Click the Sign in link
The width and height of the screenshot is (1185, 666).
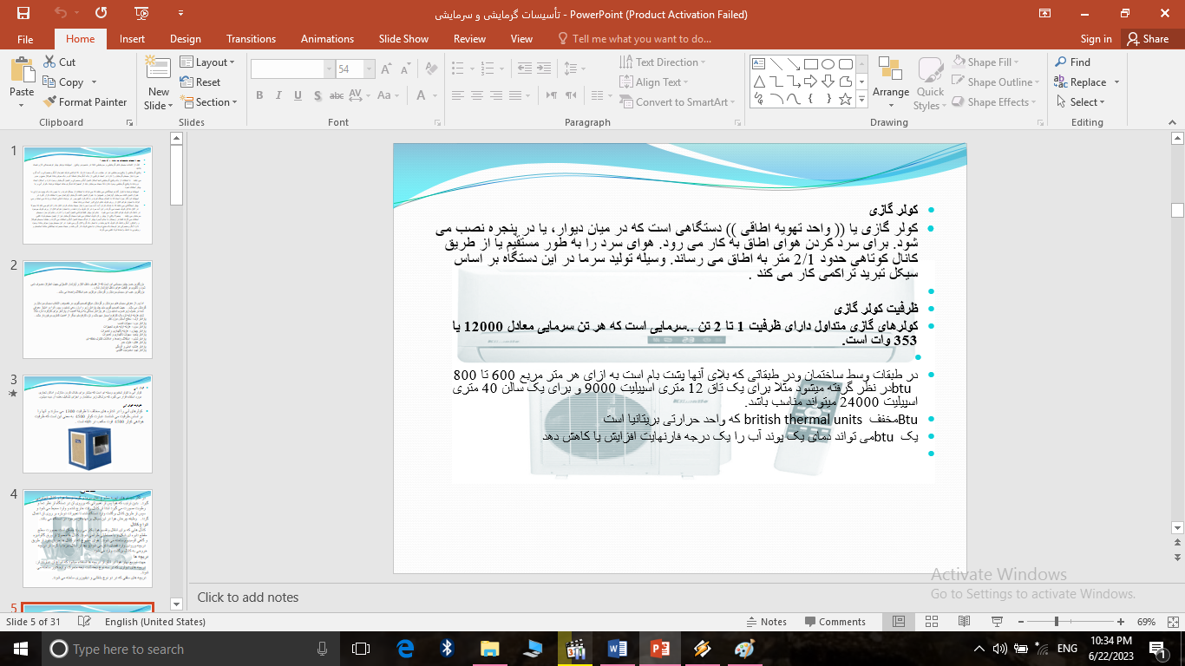coord(1096,38)
